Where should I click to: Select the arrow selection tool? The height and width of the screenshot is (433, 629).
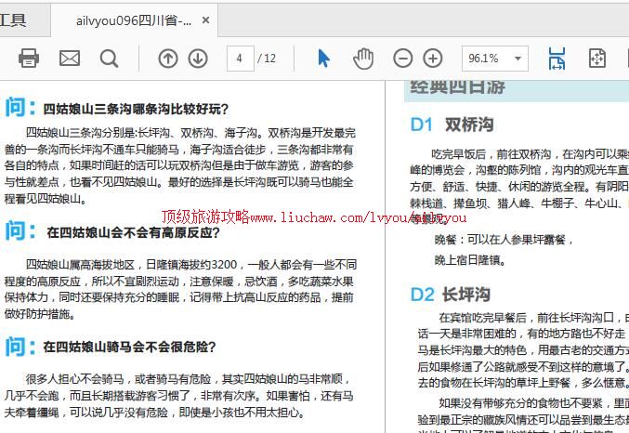click(323, 59)
